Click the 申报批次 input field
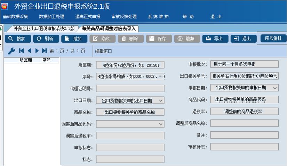 pos(244,64)
